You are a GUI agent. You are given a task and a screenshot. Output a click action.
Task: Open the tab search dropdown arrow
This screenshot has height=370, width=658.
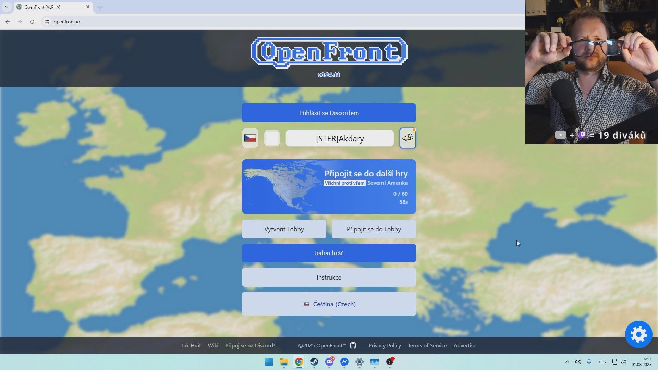7,7
